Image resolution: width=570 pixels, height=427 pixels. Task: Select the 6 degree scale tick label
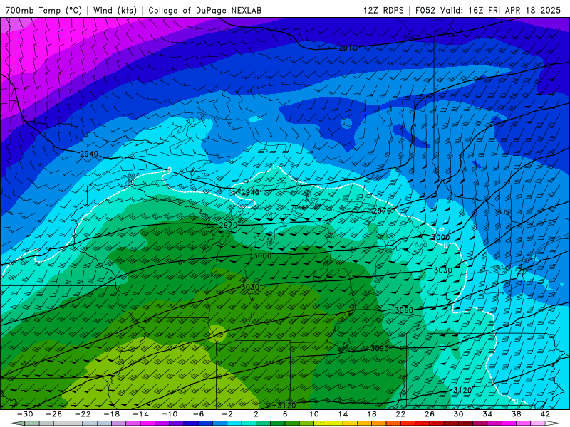point(285,414)
